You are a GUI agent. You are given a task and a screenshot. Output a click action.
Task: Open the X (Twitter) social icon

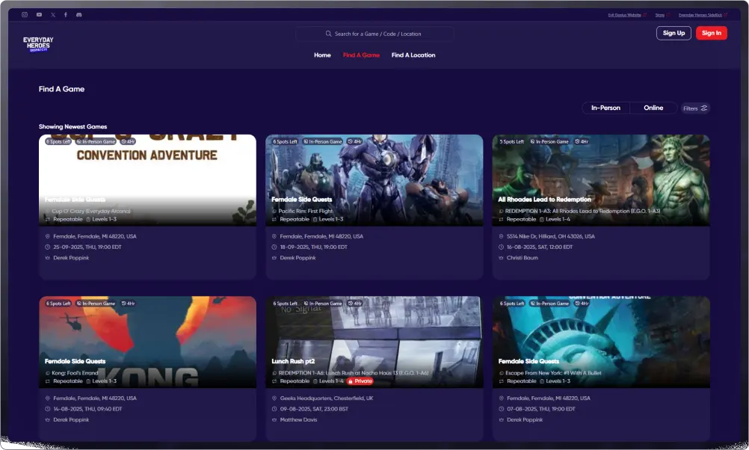point(53,15)
